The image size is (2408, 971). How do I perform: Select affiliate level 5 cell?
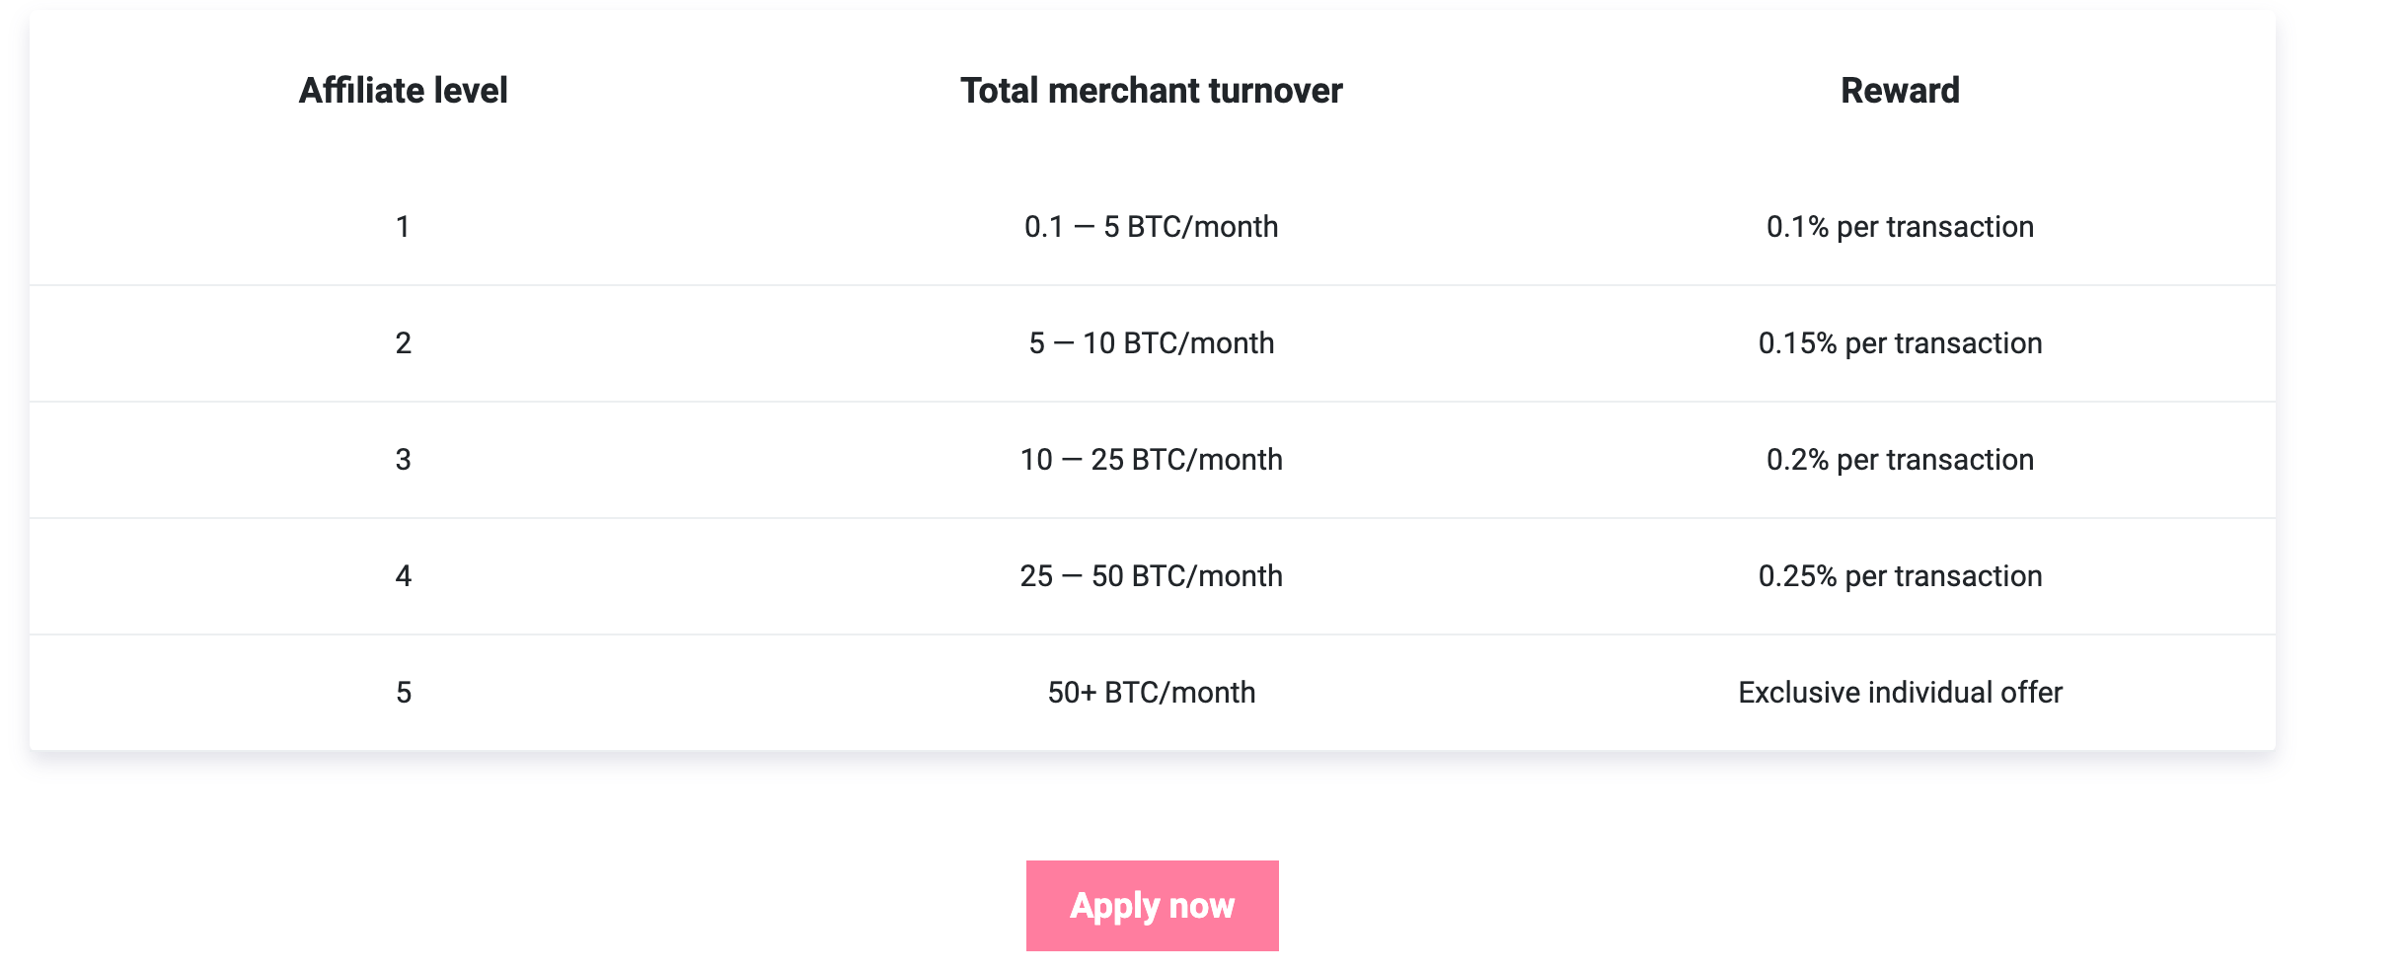[x=403, y=693]
